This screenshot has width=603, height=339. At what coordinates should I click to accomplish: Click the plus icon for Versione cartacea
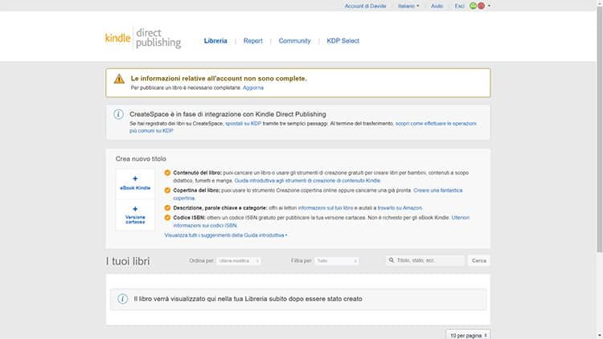click(135, 209)
